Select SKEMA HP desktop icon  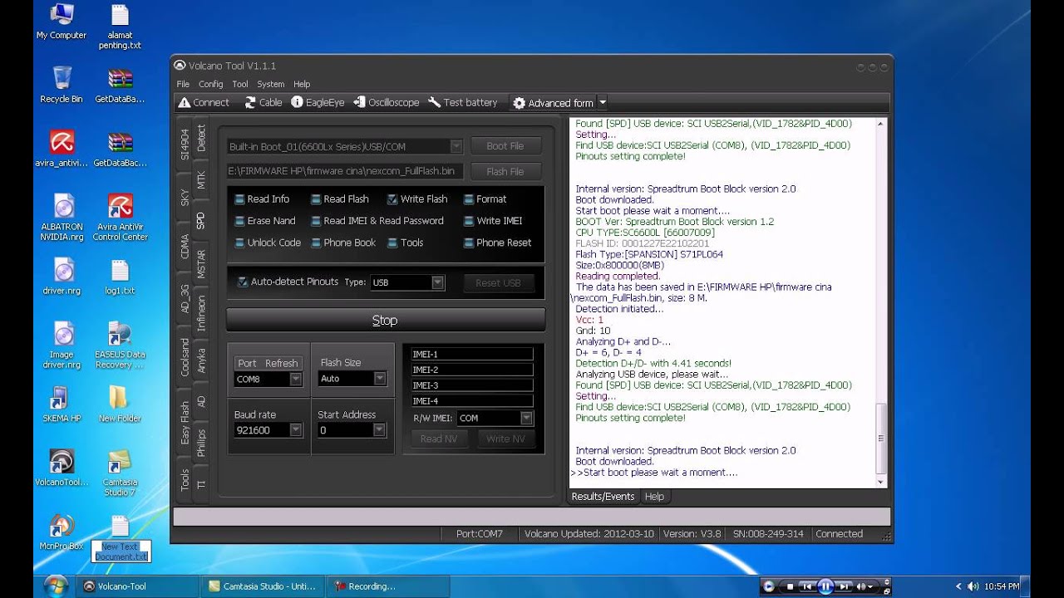tap(62, 404)
